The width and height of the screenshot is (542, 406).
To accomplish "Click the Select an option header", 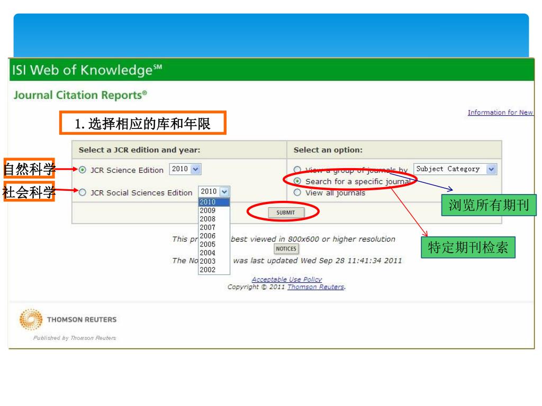I will pyautogui.click(x=328, y=150).
